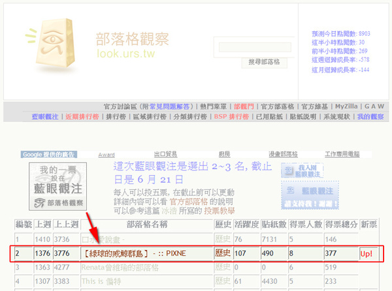Open 貼紙說明 link
The width and height of the screenshot is (392, 291).
coord(303,117)
